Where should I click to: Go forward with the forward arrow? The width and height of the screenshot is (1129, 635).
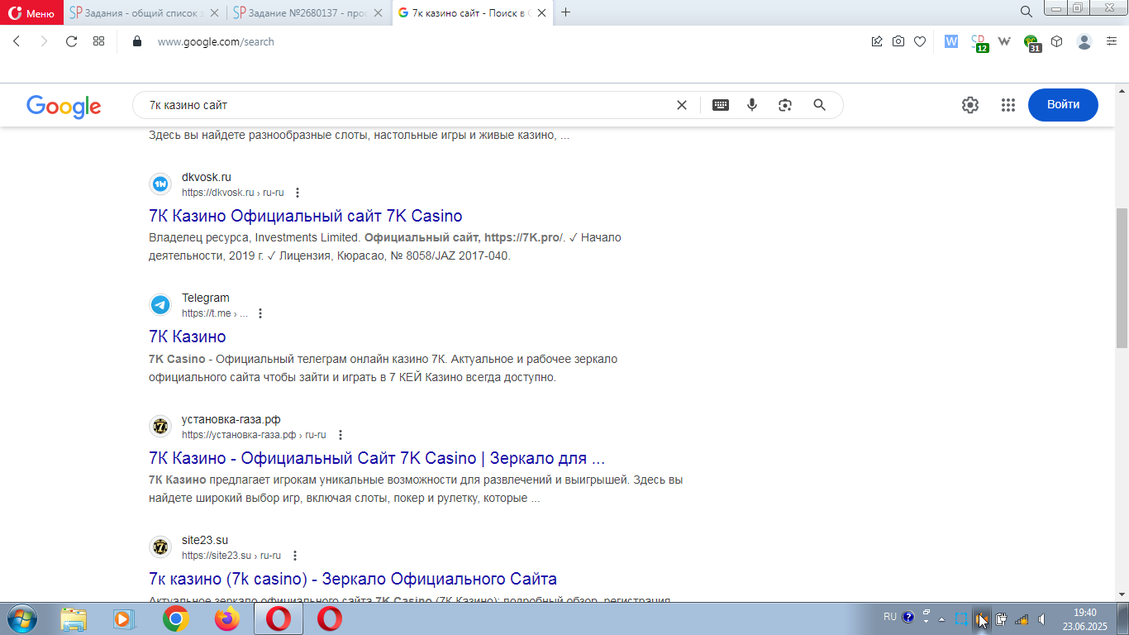coord(44,41)
